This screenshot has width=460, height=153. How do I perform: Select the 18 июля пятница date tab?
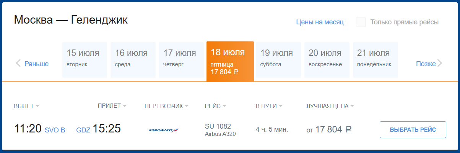pyautogui.click(x=230, y=61)
